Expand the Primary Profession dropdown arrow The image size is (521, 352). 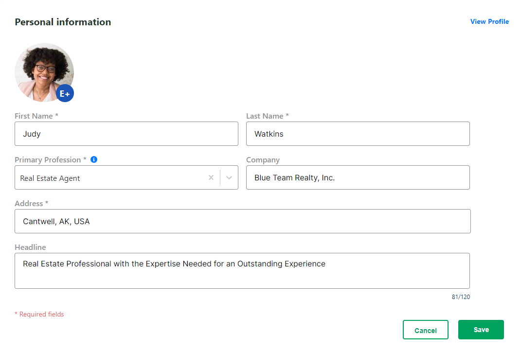[x=229, y=177]
